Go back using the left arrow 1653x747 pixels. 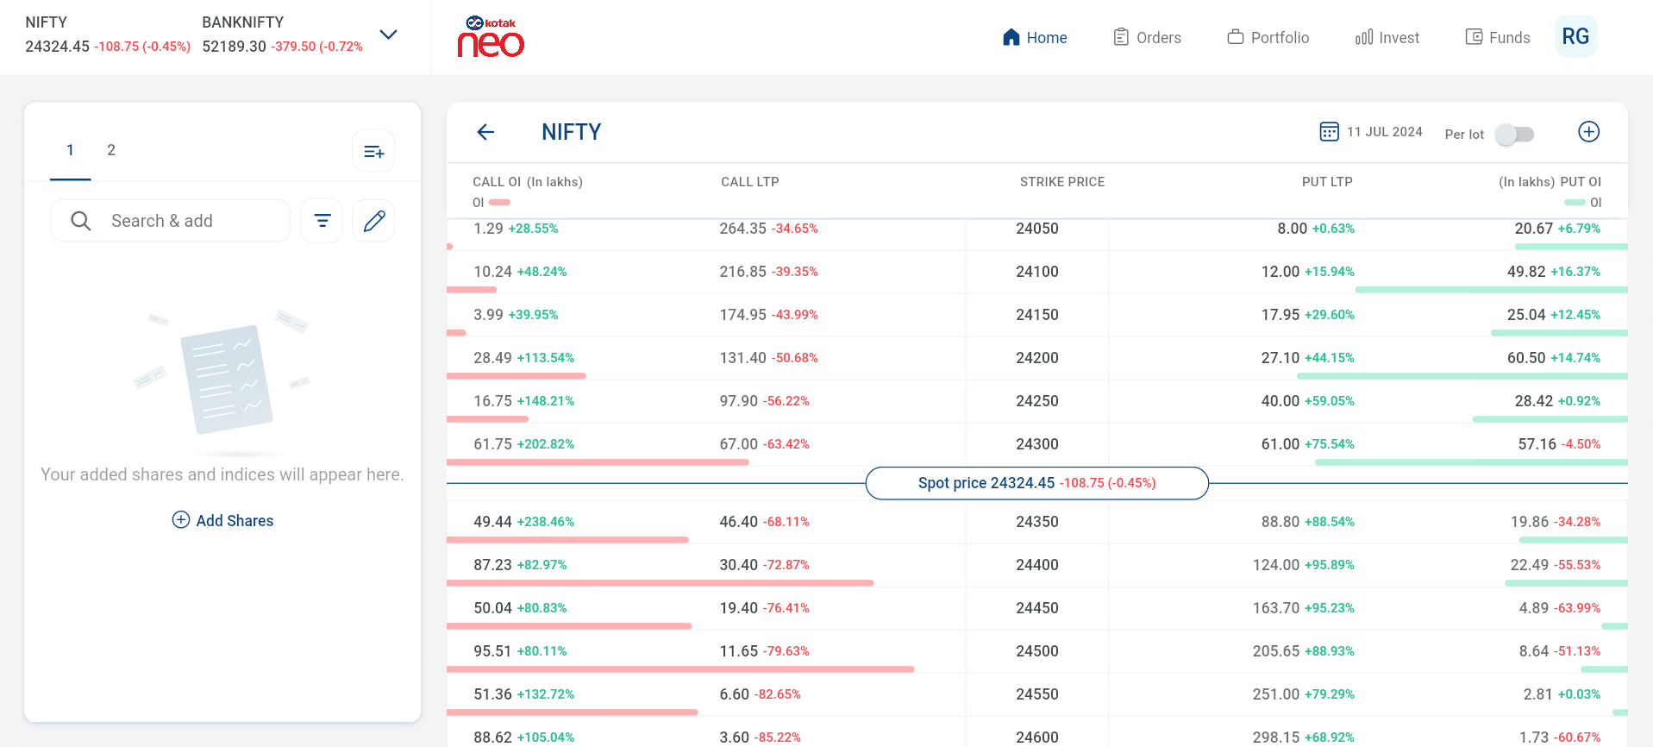click(485, 132)
